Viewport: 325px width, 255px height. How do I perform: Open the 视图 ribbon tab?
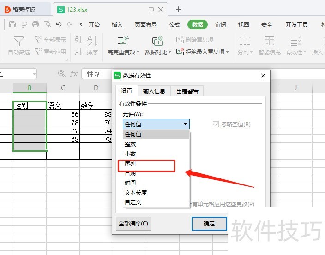coord(244,24)
